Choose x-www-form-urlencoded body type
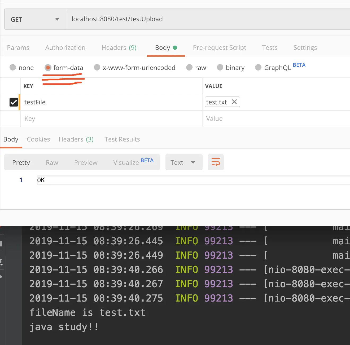This screenshot has height=345, width=350. coord(97,68)
